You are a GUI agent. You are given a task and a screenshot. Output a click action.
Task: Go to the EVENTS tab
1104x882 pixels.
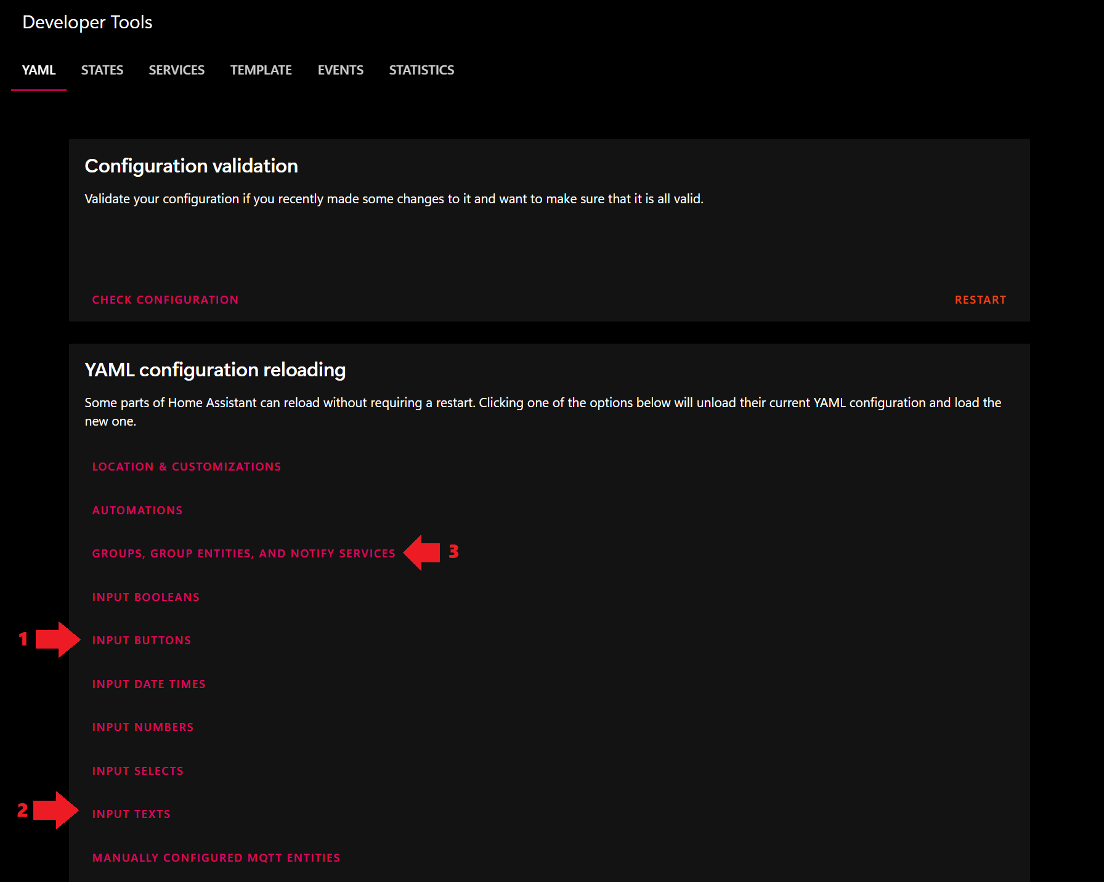(341, 70)
